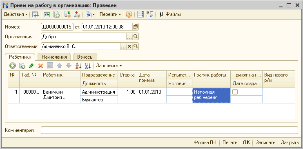The width and height of the screenshot is (303, 149).
Task: Click the Номер input field
Action: click(57, 27)
